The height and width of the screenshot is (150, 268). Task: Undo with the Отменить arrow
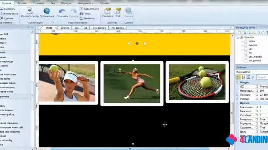click(62, 11)
